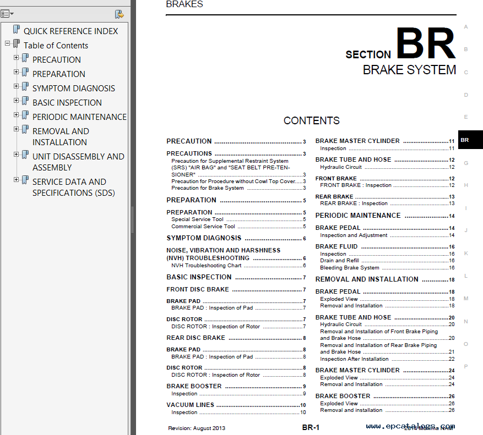
Task: Click the PRECAUTION contents entry on page 3
Action: pyautogui.click(x=236, y=141)
